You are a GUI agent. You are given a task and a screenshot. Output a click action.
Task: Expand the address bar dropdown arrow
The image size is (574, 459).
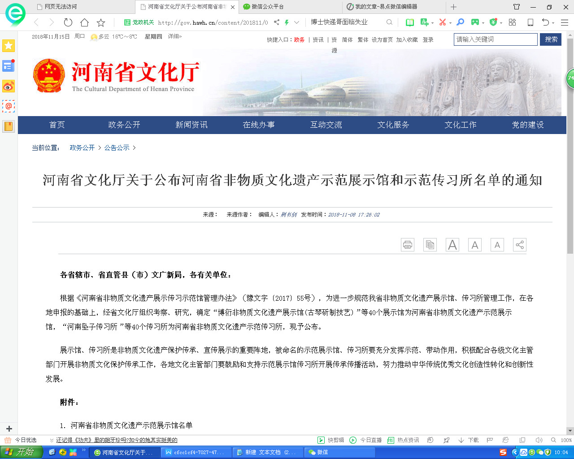[296, 22]
